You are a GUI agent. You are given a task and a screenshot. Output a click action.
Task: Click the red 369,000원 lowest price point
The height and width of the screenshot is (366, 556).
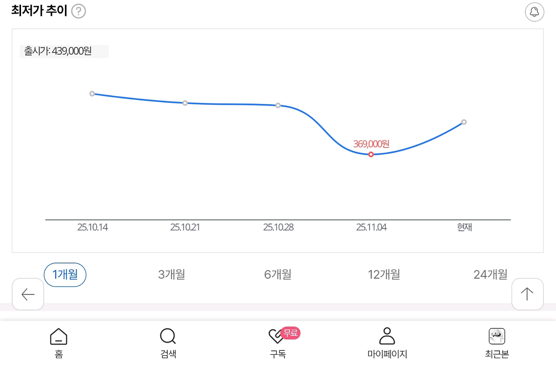coord(371,154)
